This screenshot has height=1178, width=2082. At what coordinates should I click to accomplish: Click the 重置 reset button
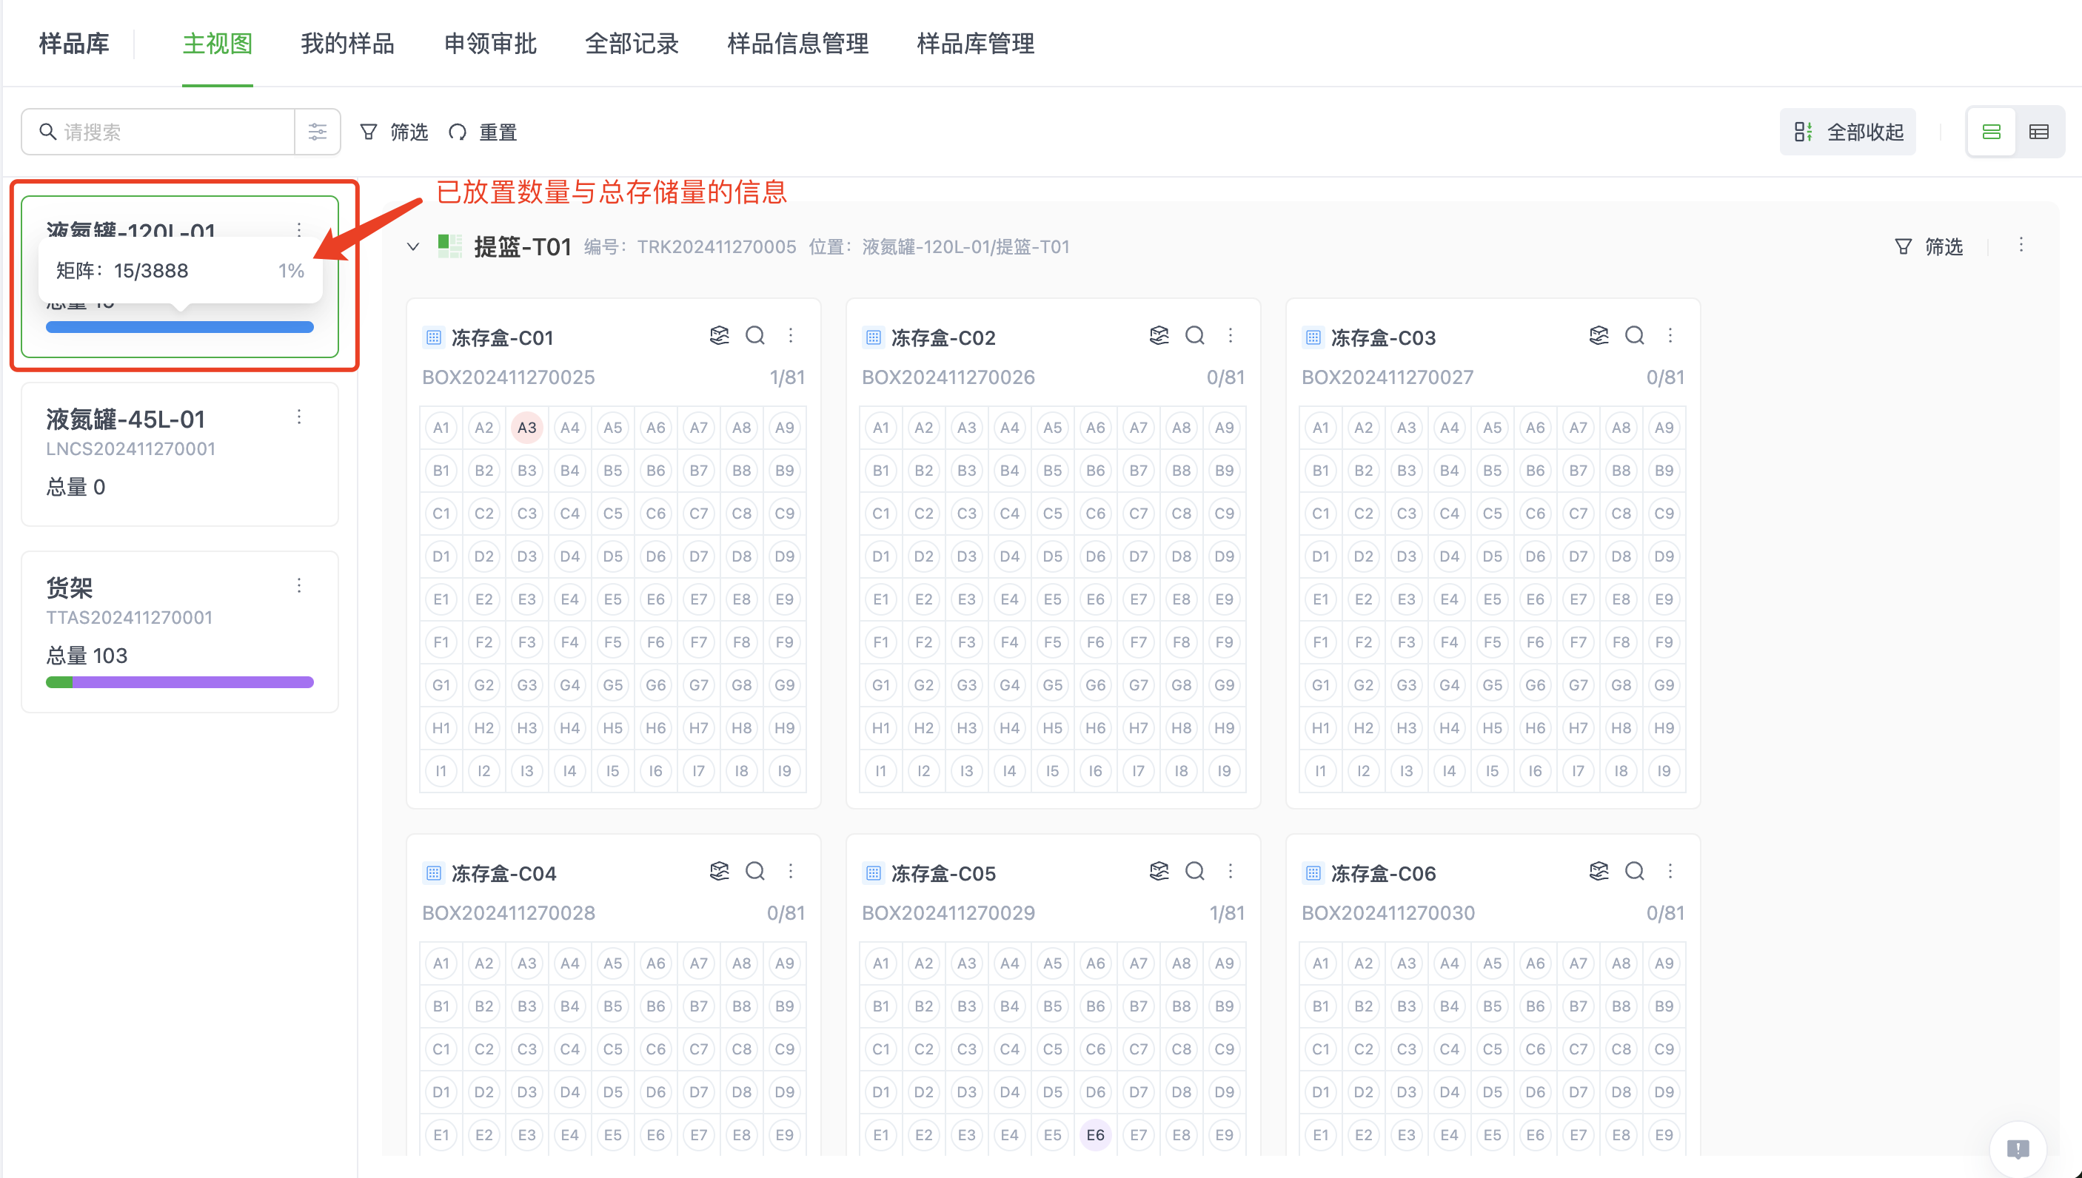(x=497, y=131)
